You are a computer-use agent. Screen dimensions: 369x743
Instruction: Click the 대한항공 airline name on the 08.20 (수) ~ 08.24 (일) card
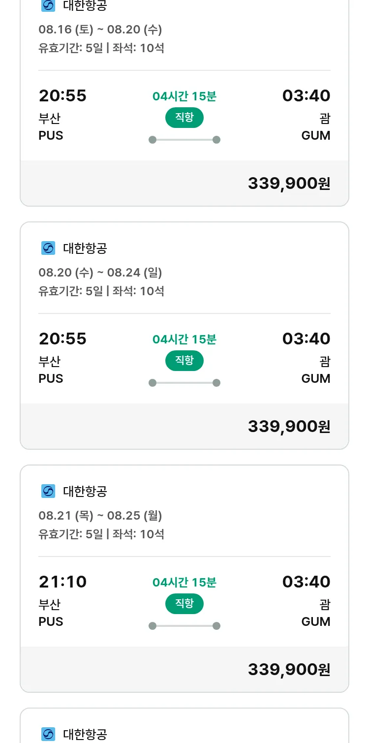click(85, 248)
